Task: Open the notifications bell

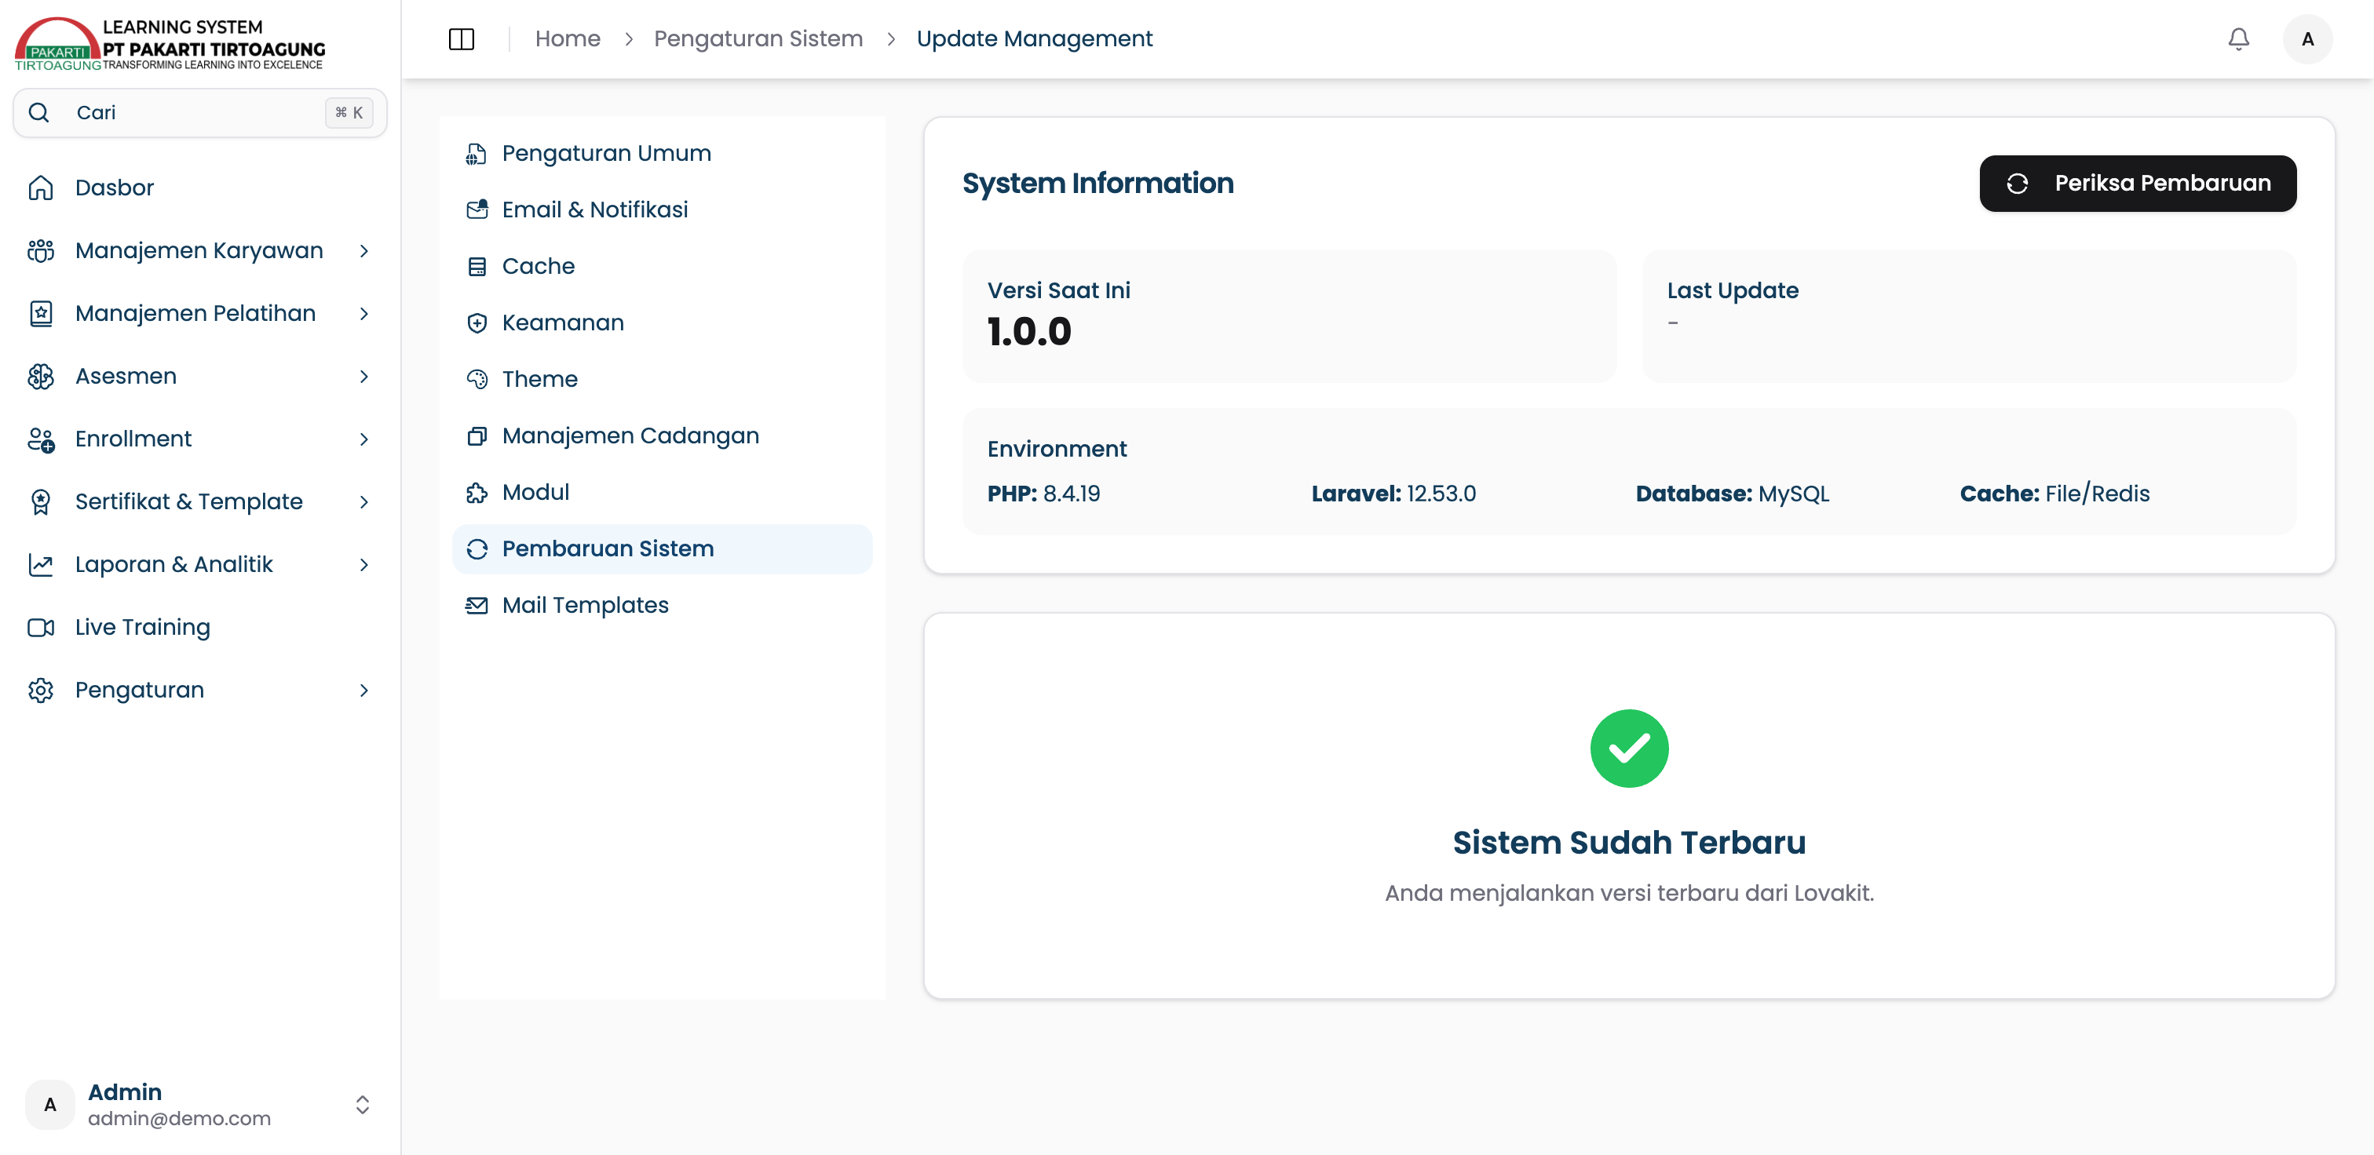Action: tap(2238, 38)
